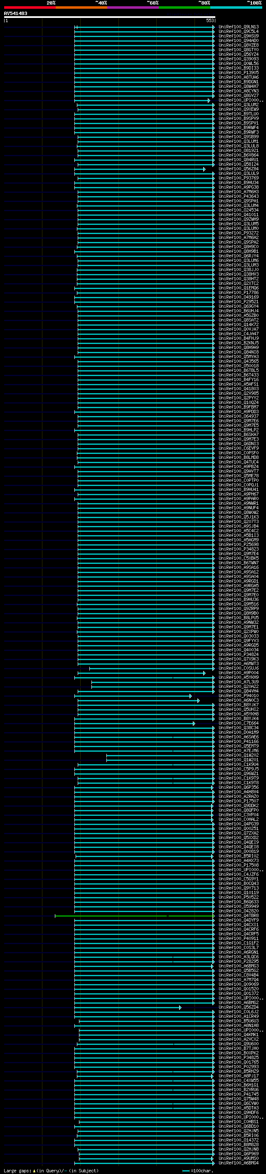Click the purple ~60% legend segment

coord(133,7)
